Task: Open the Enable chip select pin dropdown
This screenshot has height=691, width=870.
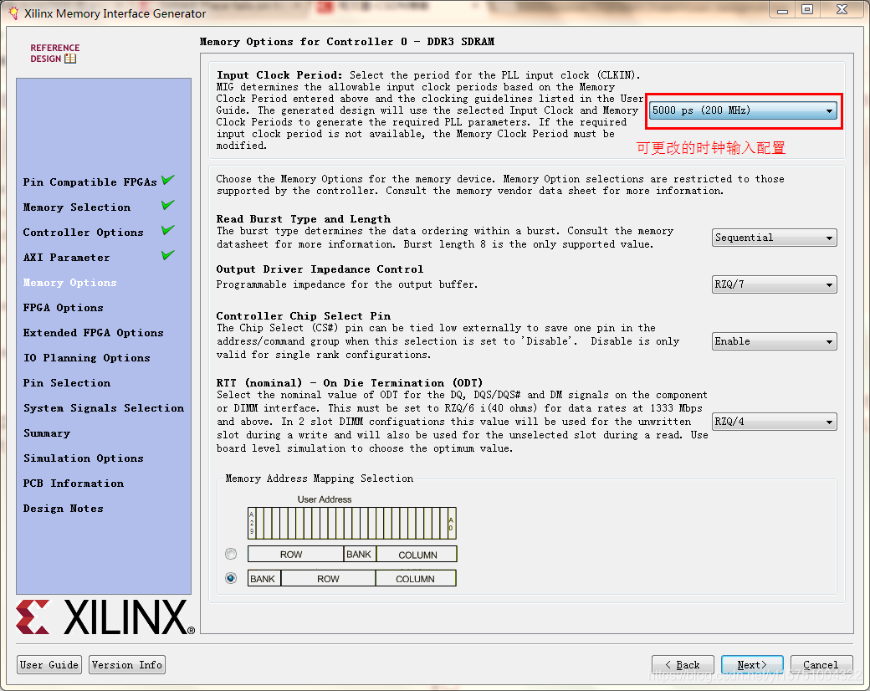Action: 774,341
